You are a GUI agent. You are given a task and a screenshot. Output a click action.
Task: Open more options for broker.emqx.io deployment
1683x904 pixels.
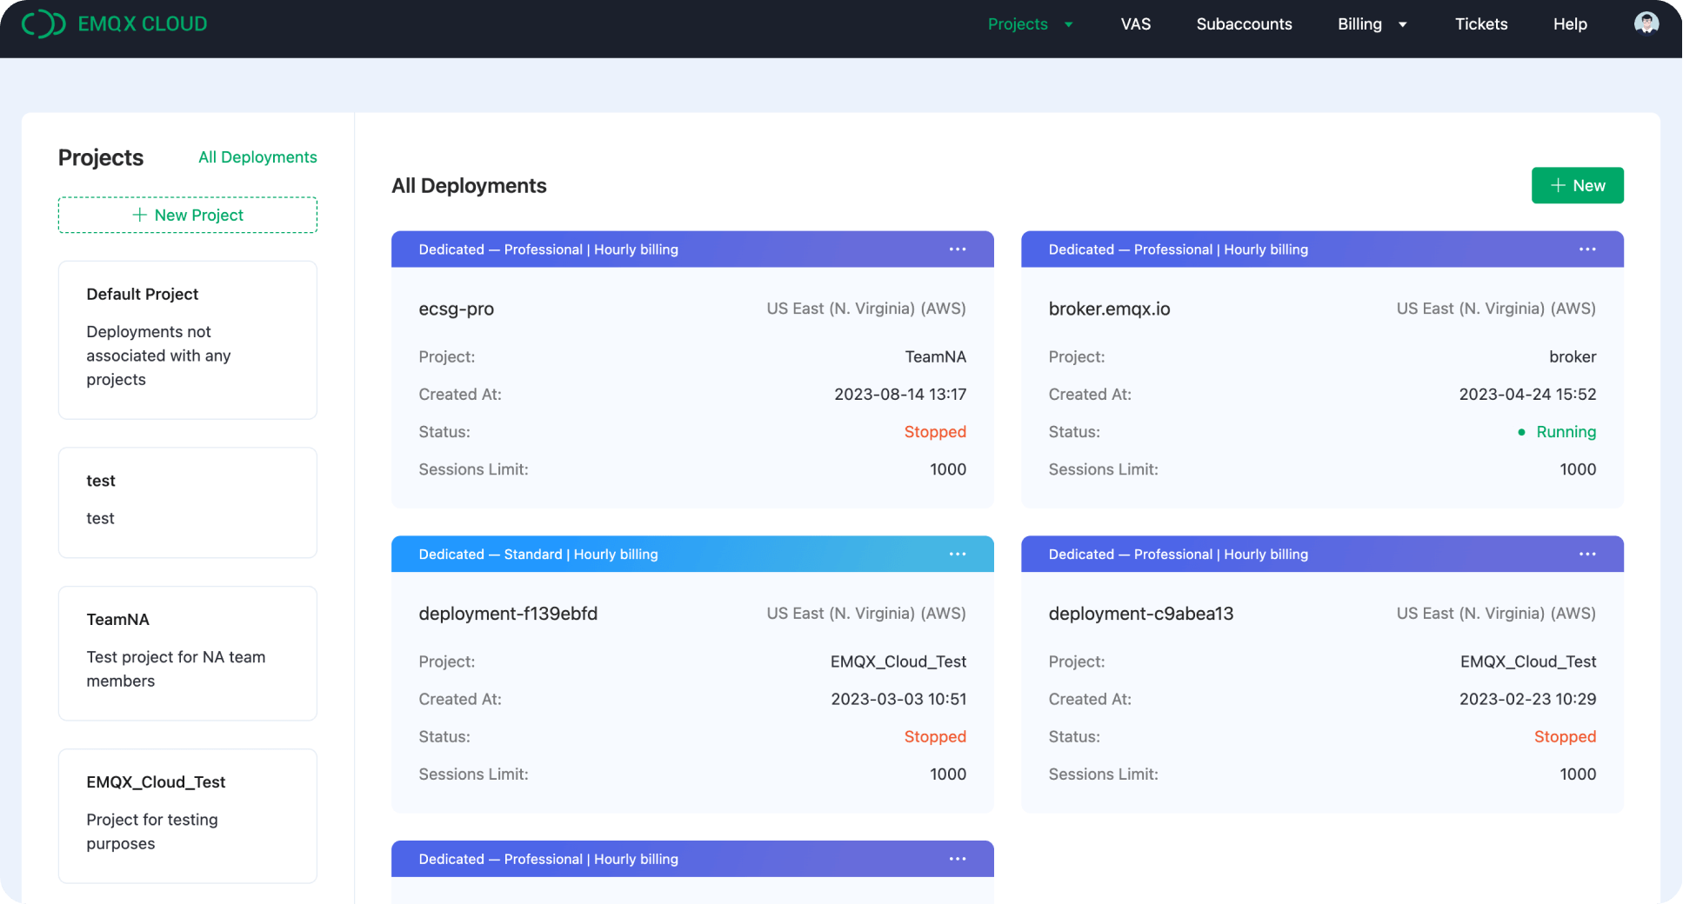point(1587,249)
